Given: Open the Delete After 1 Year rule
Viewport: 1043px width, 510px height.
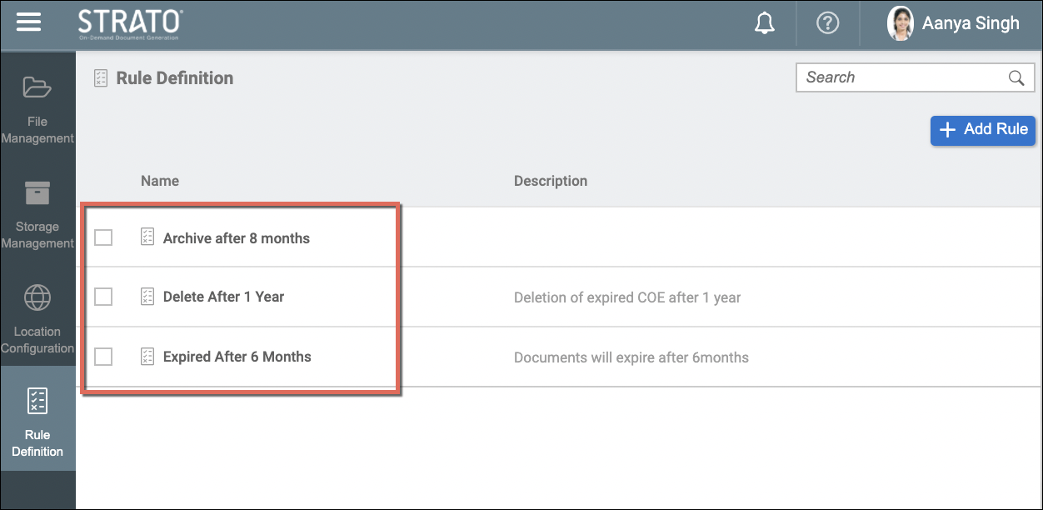Looking at the screenshot, I should point(223,297).
